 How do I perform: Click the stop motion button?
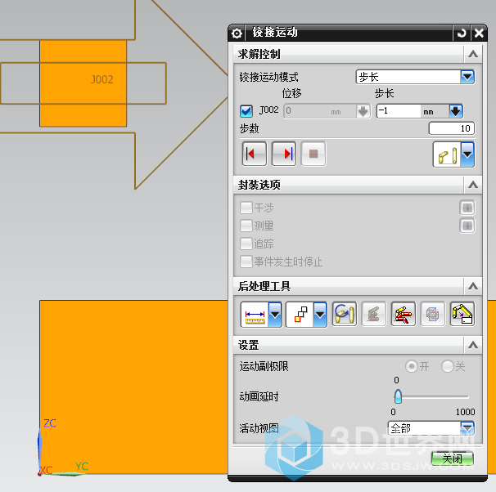coord(313,154)
